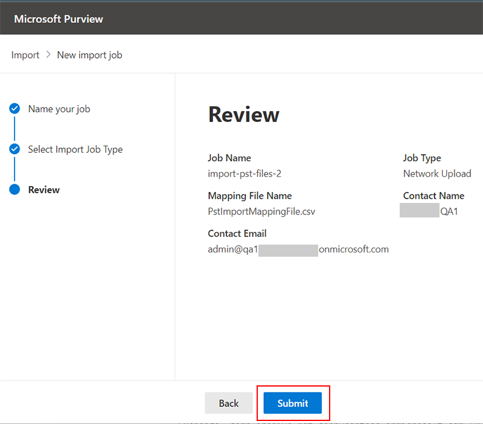Click the 'Network Upload' job type value

pos(437,173)
